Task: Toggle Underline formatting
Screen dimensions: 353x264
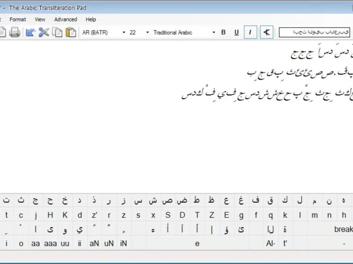Action: [x=237, y=32]
